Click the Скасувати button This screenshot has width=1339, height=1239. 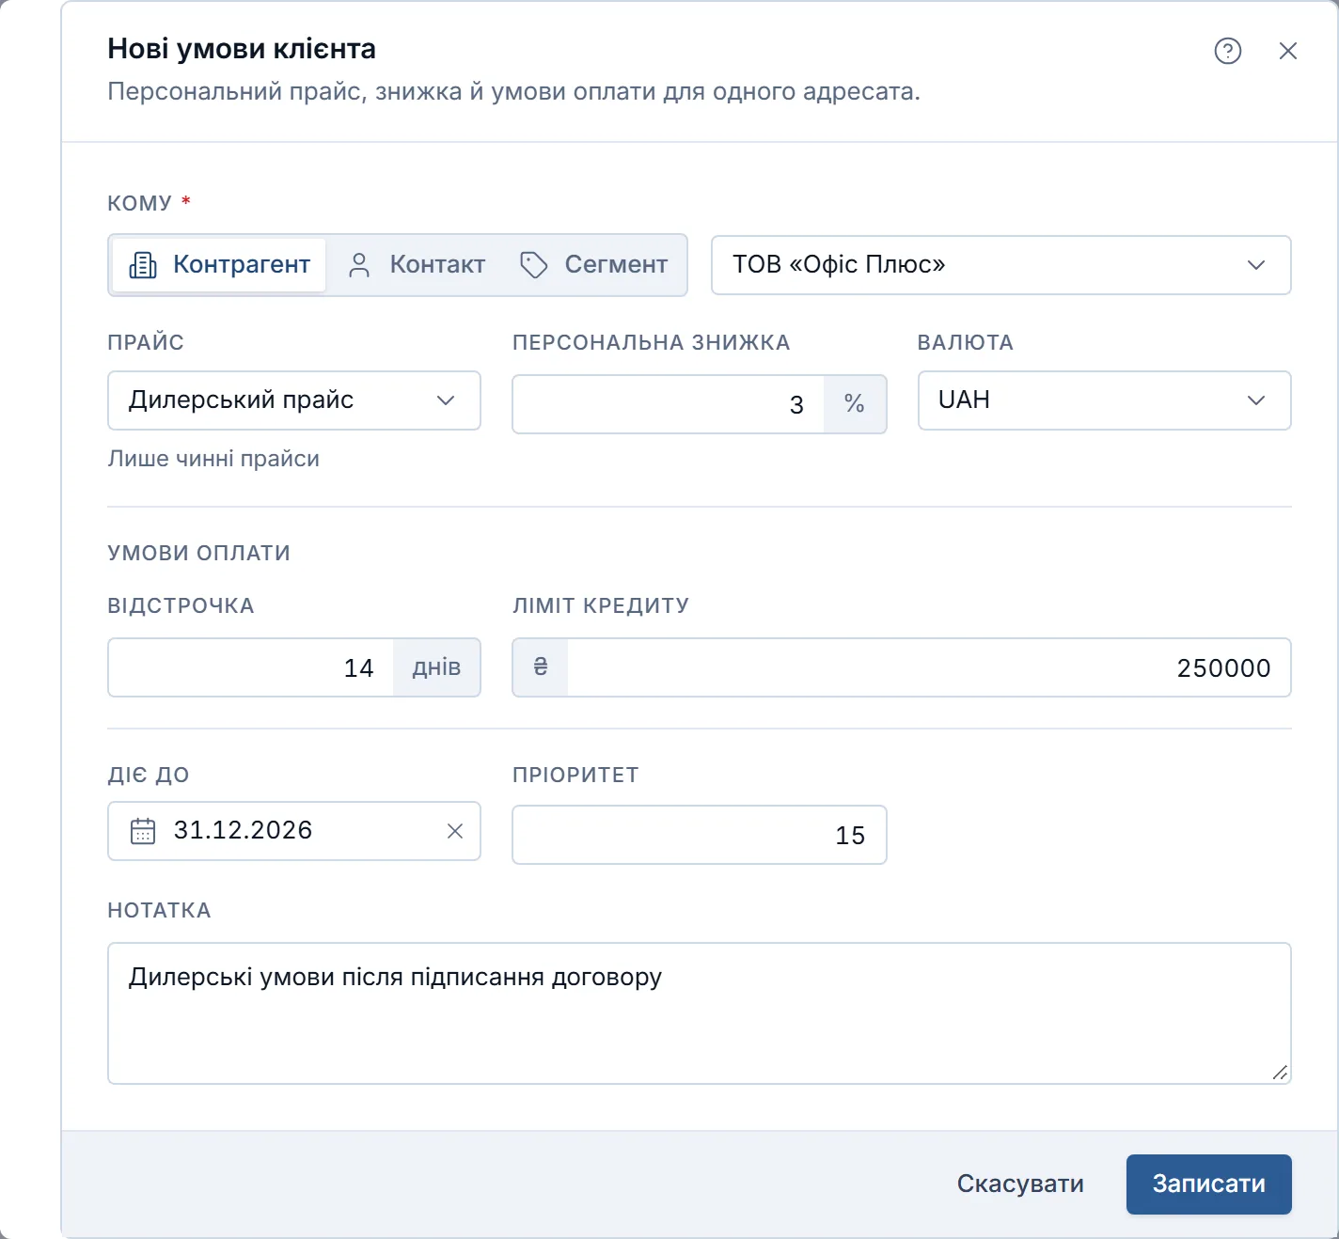coord(1020,1184)
